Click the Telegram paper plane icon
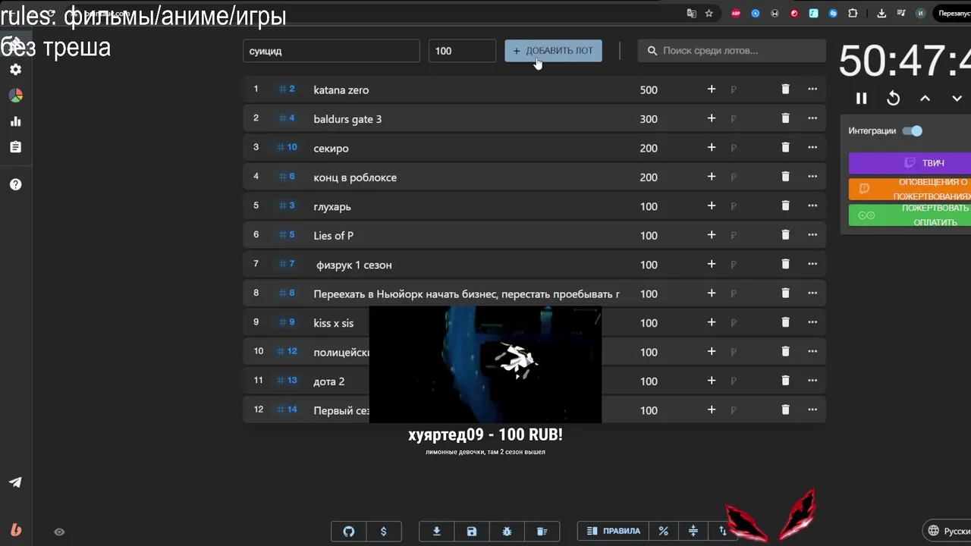 15,482
